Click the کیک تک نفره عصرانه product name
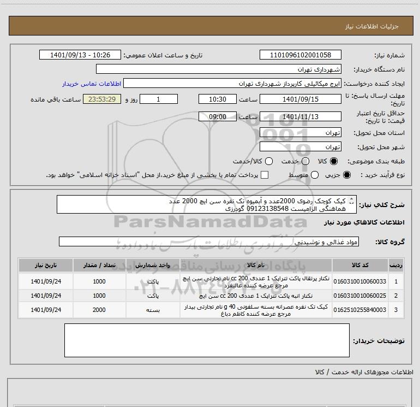The height and width of the screenshot is (407, 420). pos(256,310)
